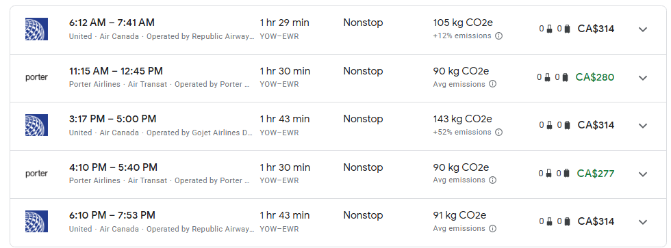Click the 6:10 PM – 7:53 PM flight row
This screenshot has width=671, height=248.
(338, 222)
